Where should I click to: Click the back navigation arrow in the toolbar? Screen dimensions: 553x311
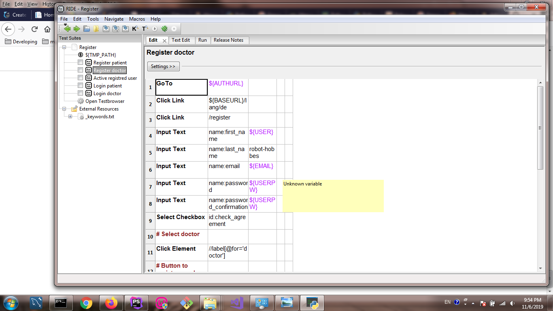[x=68, y=28]
